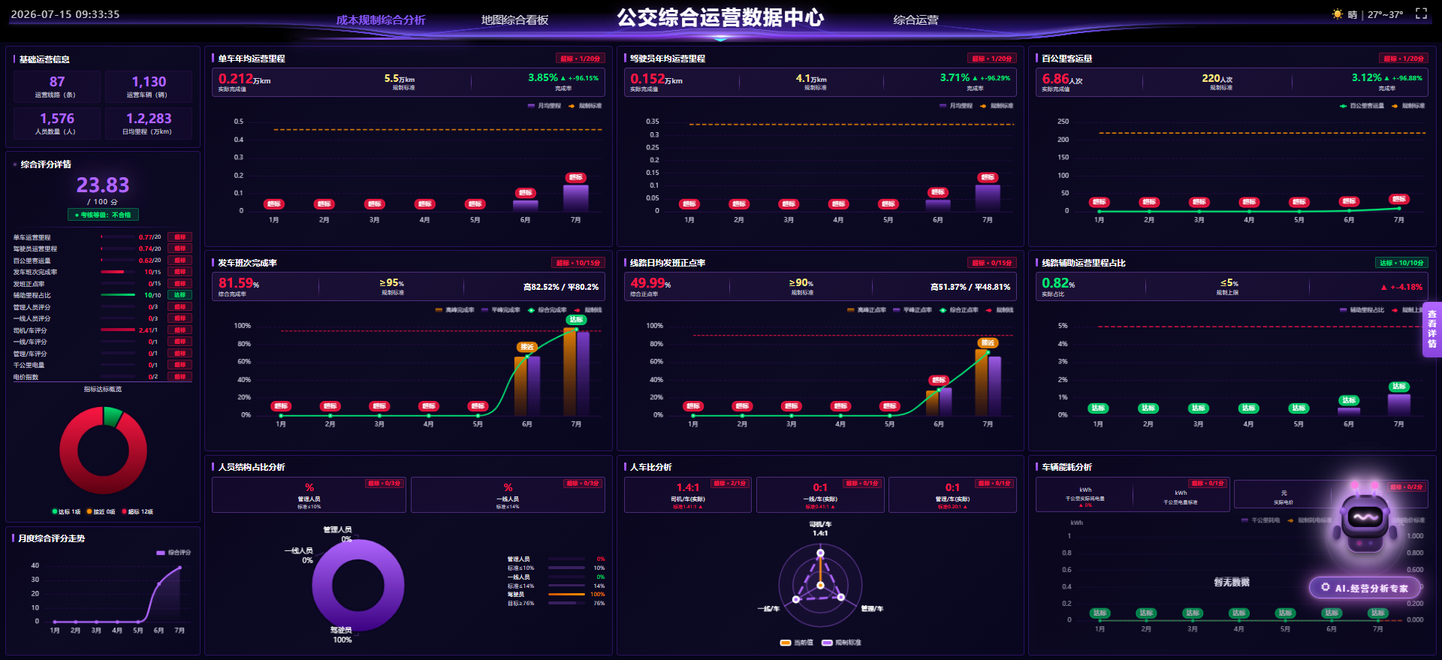Toggle 月均里程 legend in 驾驶员年均运营里程 chart
The width and height of the screenshot is (1442, 660).
click(x=956, y=106)
